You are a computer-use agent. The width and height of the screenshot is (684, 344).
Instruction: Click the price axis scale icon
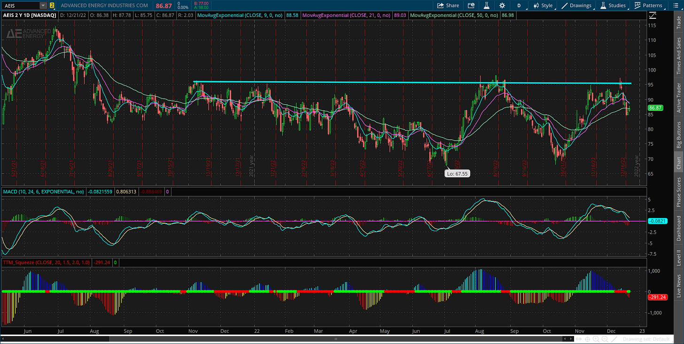pos(653,16)
